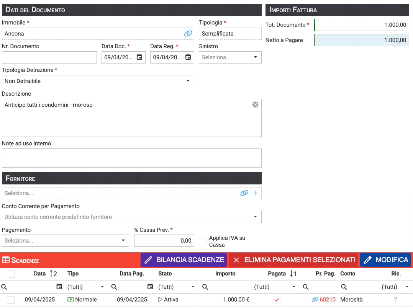Clear the Descrizione text with X icon
The width and height of the screenshot is (413, 308).
click(x=255, y=105)
